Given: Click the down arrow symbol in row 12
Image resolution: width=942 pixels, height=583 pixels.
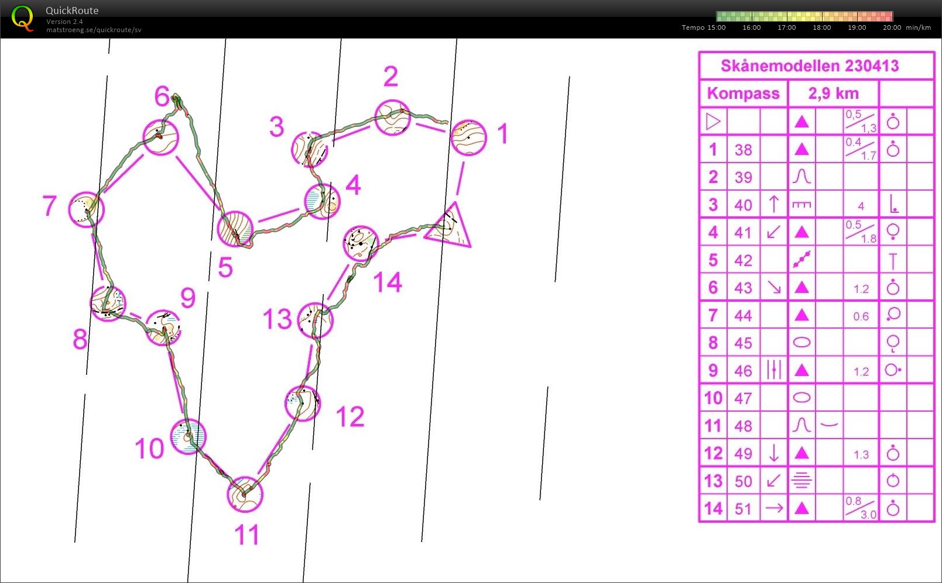Looking at the screenshot, I should pos(774,453).
